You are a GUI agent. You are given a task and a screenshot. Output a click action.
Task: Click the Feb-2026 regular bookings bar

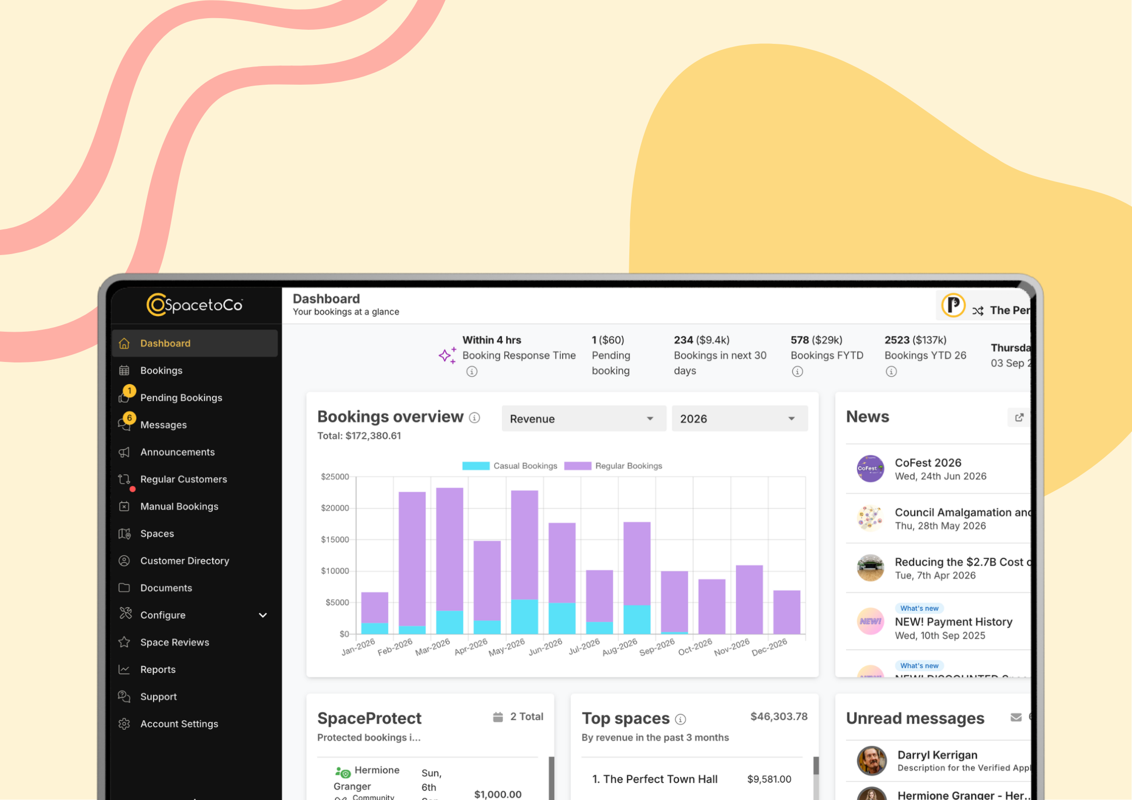412,559
